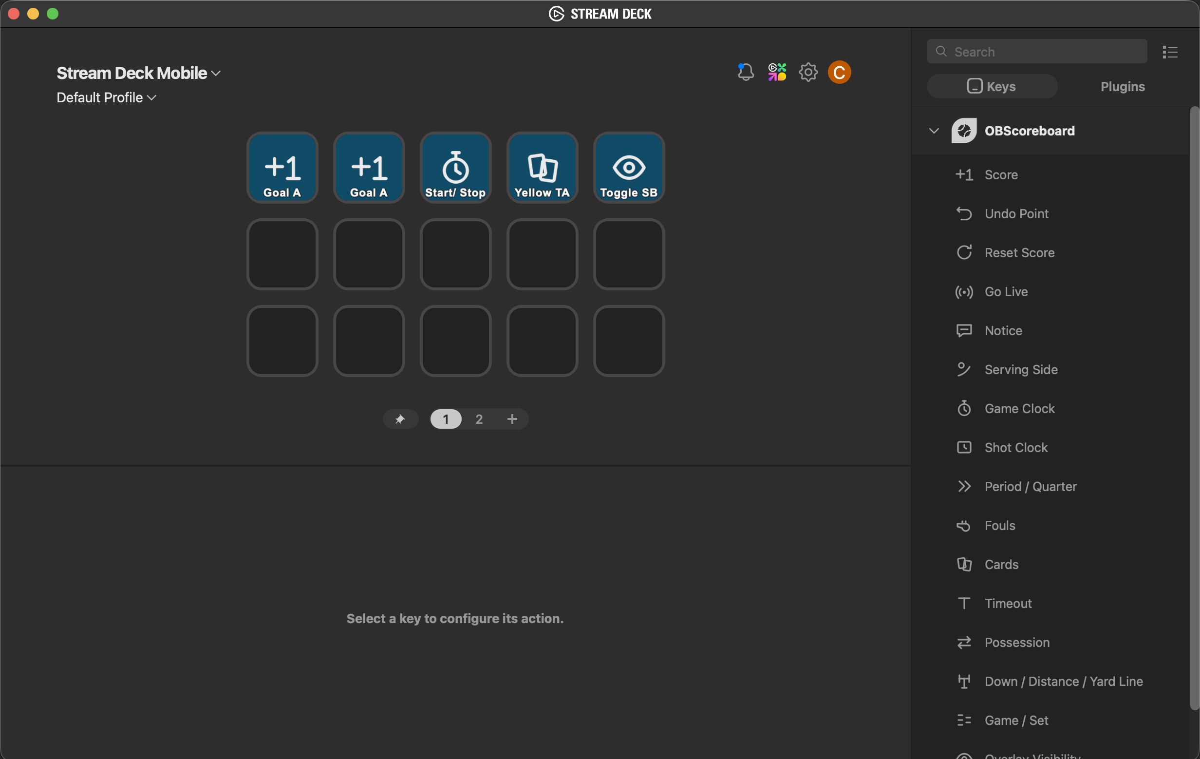Image resolution: width=1200 pixels, height=759 pixels.
Task: Click the Reset Score circular arrow icon
Action: pos(964,253)
